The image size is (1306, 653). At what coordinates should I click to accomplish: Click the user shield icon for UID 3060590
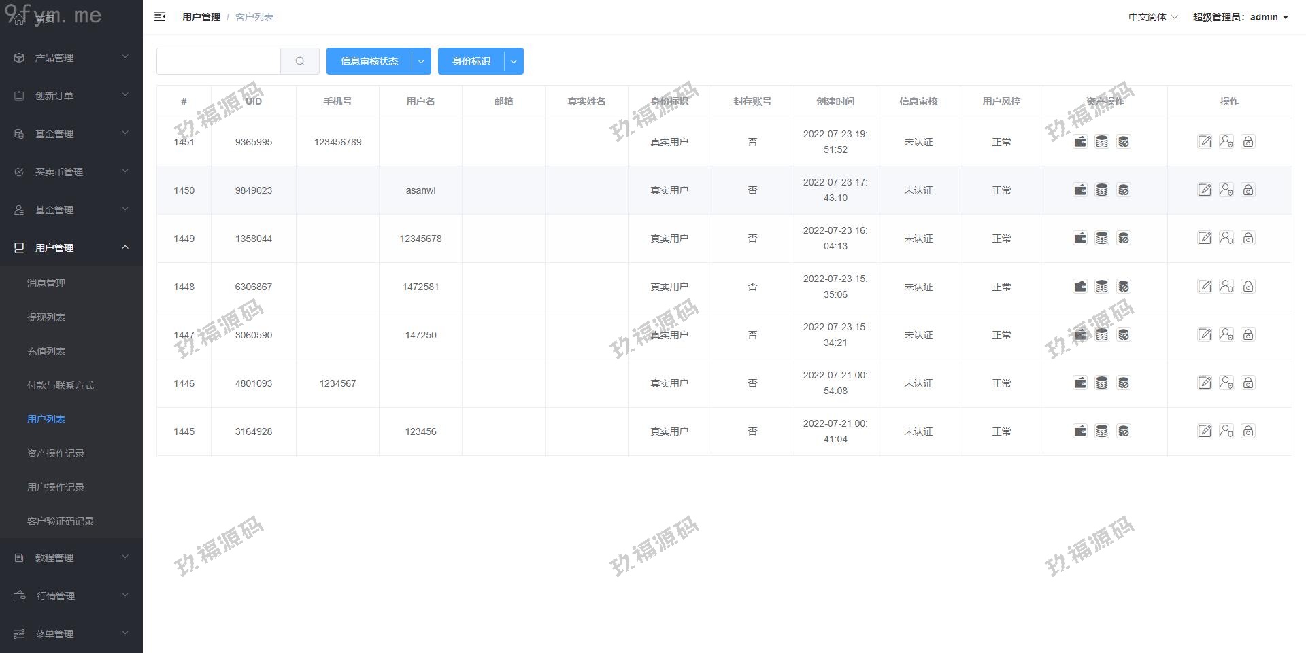point(1226,334)
